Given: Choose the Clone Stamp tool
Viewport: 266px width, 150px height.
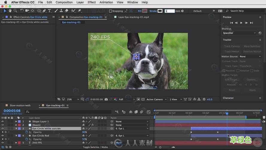Looking at the screenshot, I should 61,11.
